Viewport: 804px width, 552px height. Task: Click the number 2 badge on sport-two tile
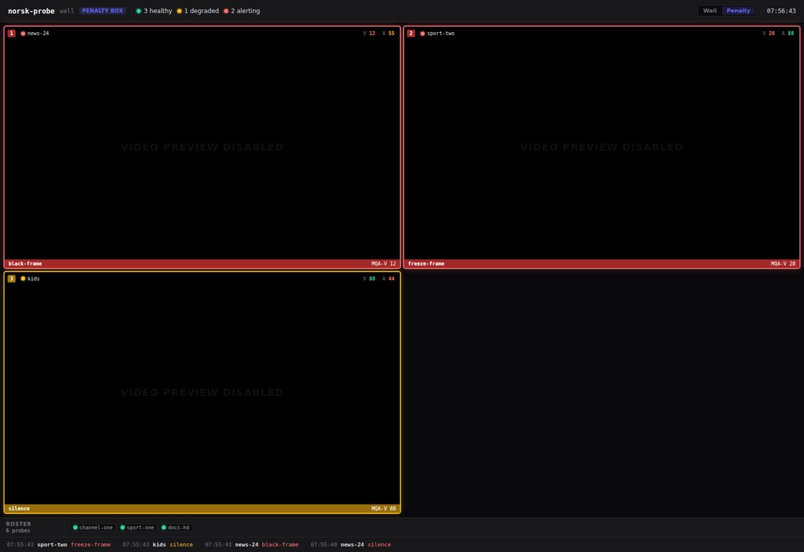coord(411,34)
